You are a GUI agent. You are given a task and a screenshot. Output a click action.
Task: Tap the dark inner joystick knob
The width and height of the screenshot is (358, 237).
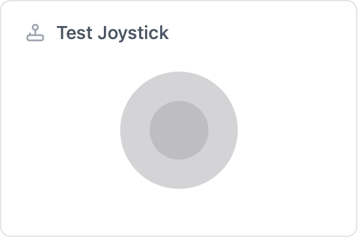click(179, 130)
